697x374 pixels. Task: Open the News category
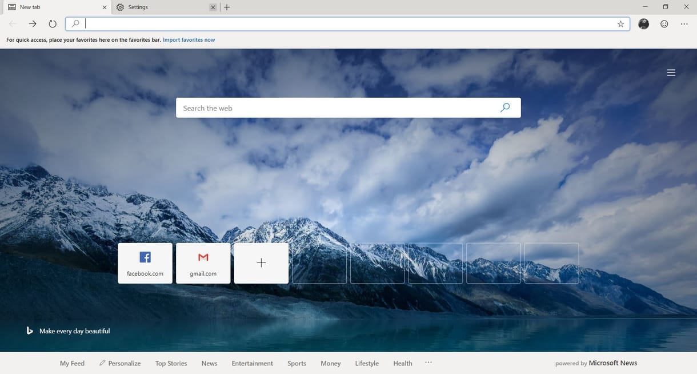(209, 363)
